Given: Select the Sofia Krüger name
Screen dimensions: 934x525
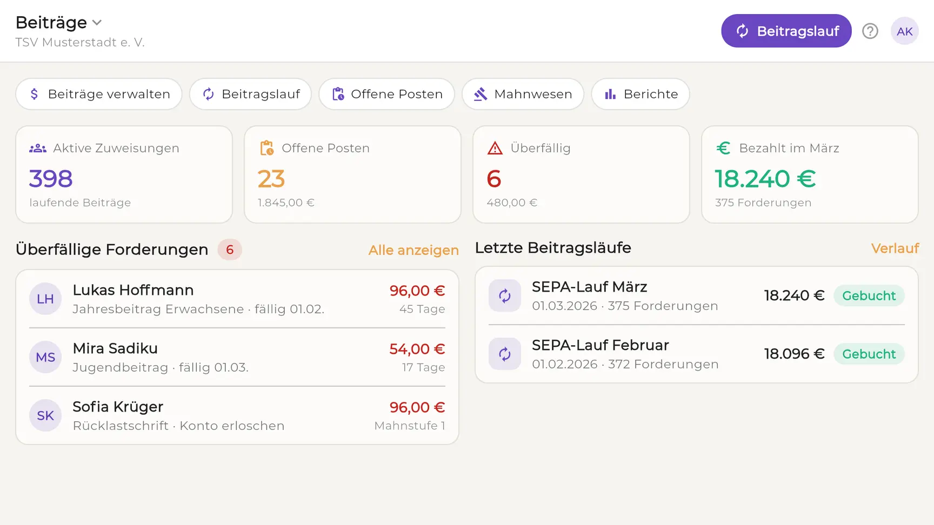Looking at the screenshot, I should (118, 407).
